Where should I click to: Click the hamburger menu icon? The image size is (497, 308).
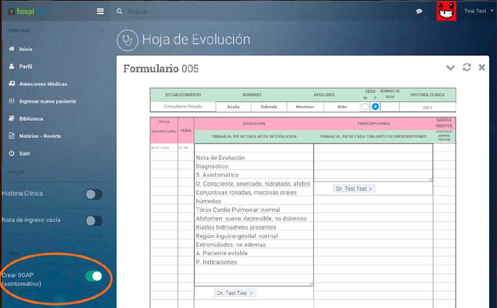(x=99, y=11)
